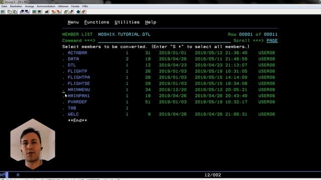The image size is (321, 180).
Task: Click the WELC member name
Action: click(73, 114)
